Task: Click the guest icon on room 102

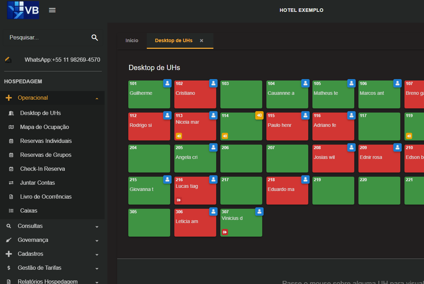Action: [x=213, y=83]
